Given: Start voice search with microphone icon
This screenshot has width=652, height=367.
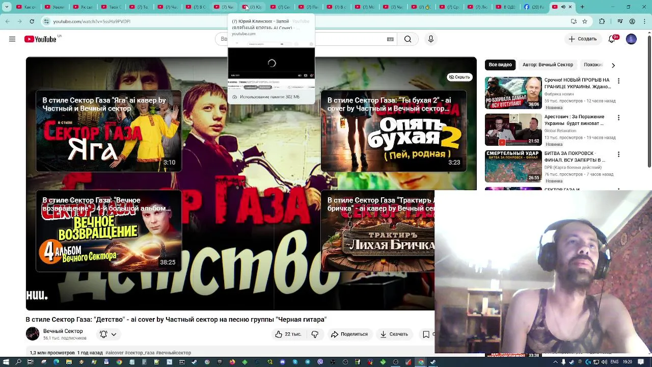Looking at the screenshot, I should [431, 39].
